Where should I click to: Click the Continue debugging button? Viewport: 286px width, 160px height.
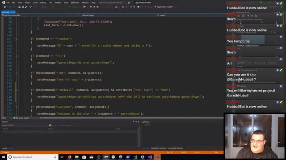coord(75,7)
